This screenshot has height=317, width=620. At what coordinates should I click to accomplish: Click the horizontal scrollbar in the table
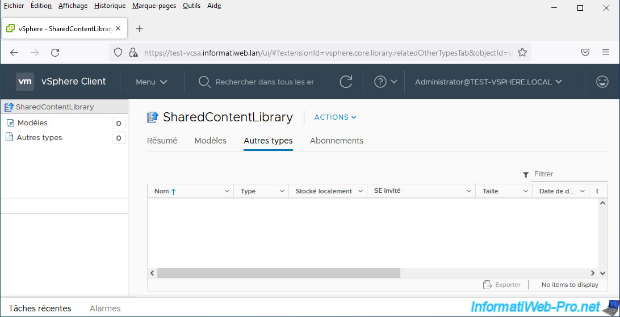click(278, 273)
